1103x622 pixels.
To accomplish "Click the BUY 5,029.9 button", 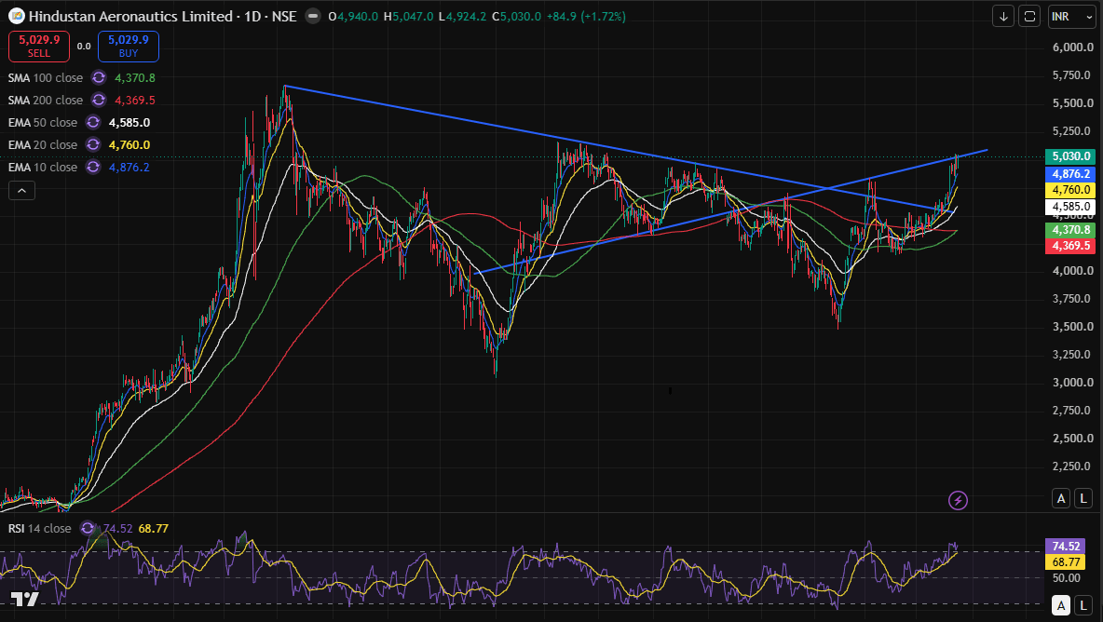I will (128, 47).
